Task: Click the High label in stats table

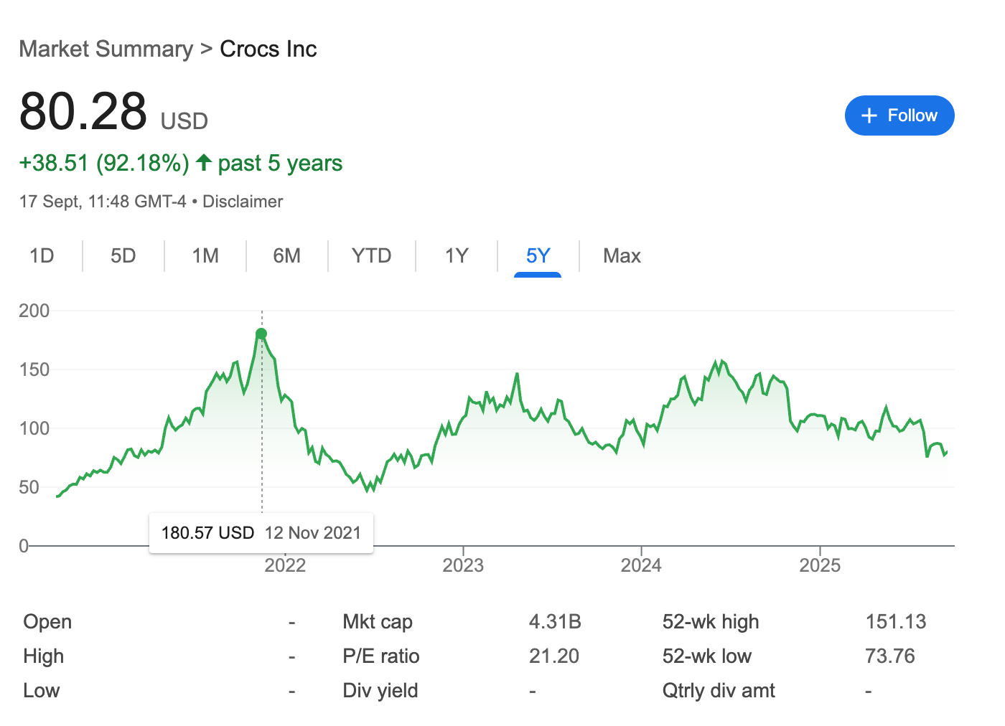Action: pos(44,656)
